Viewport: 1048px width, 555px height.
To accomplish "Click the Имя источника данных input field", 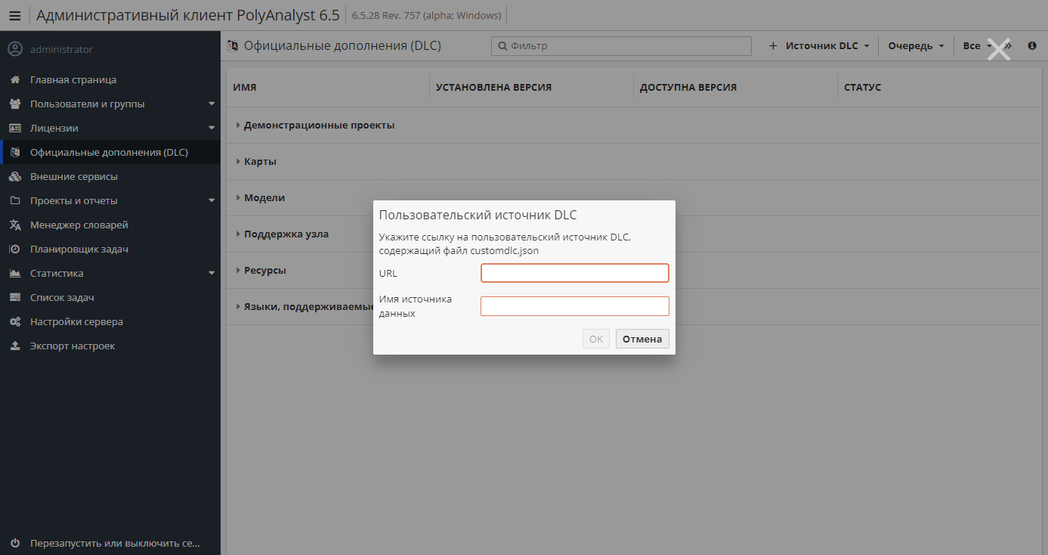I will pyautogui.click(x=575, y=306).
